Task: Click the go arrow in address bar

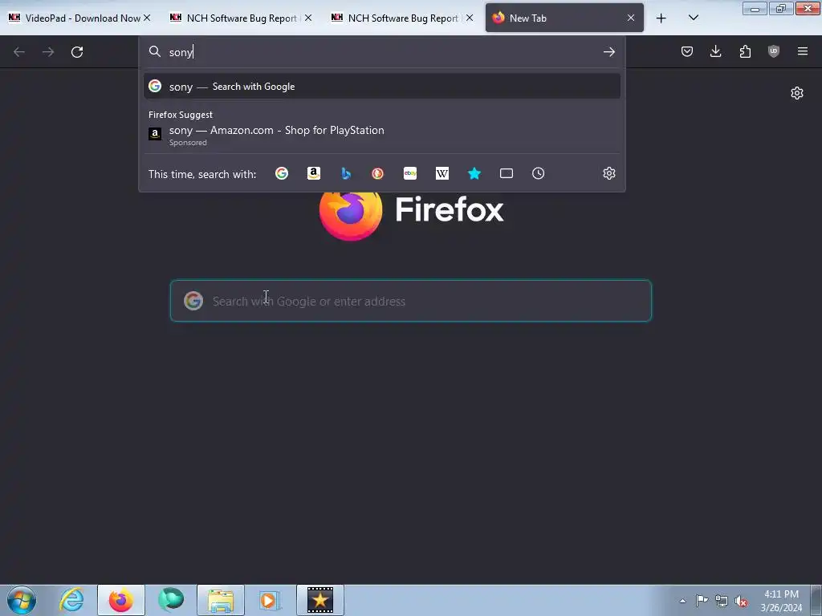Action: click(x=608, y=52)
